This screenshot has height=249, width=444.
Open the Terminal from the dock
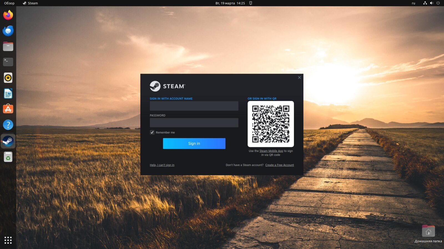pyautogui.click(x=8, y=62)
